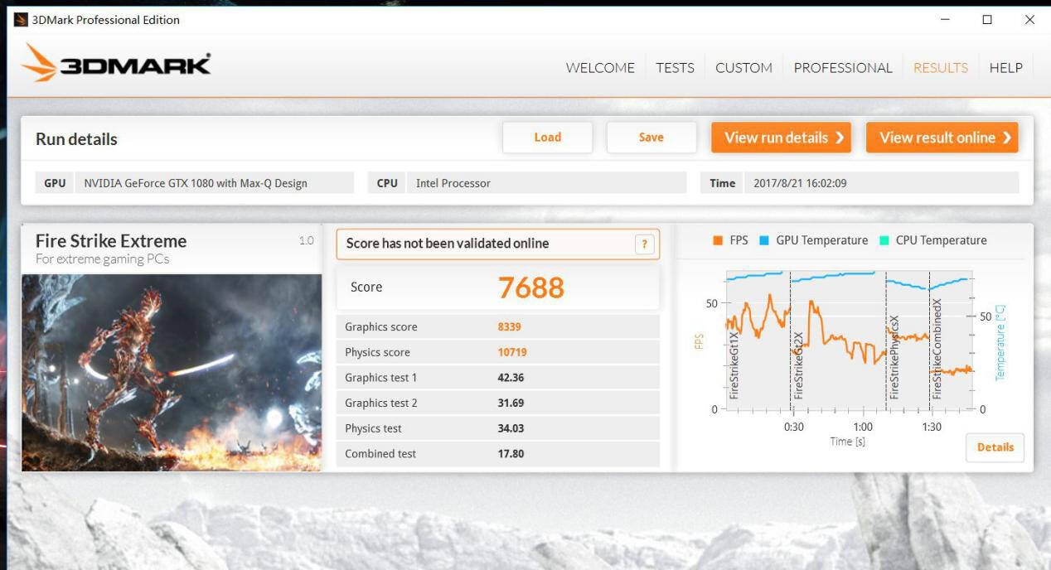The width and height of the screenshot is (1051, 570).
Task: Click the FireStrikePhysicsX chart marker label
Action: [x=894, y=357]
